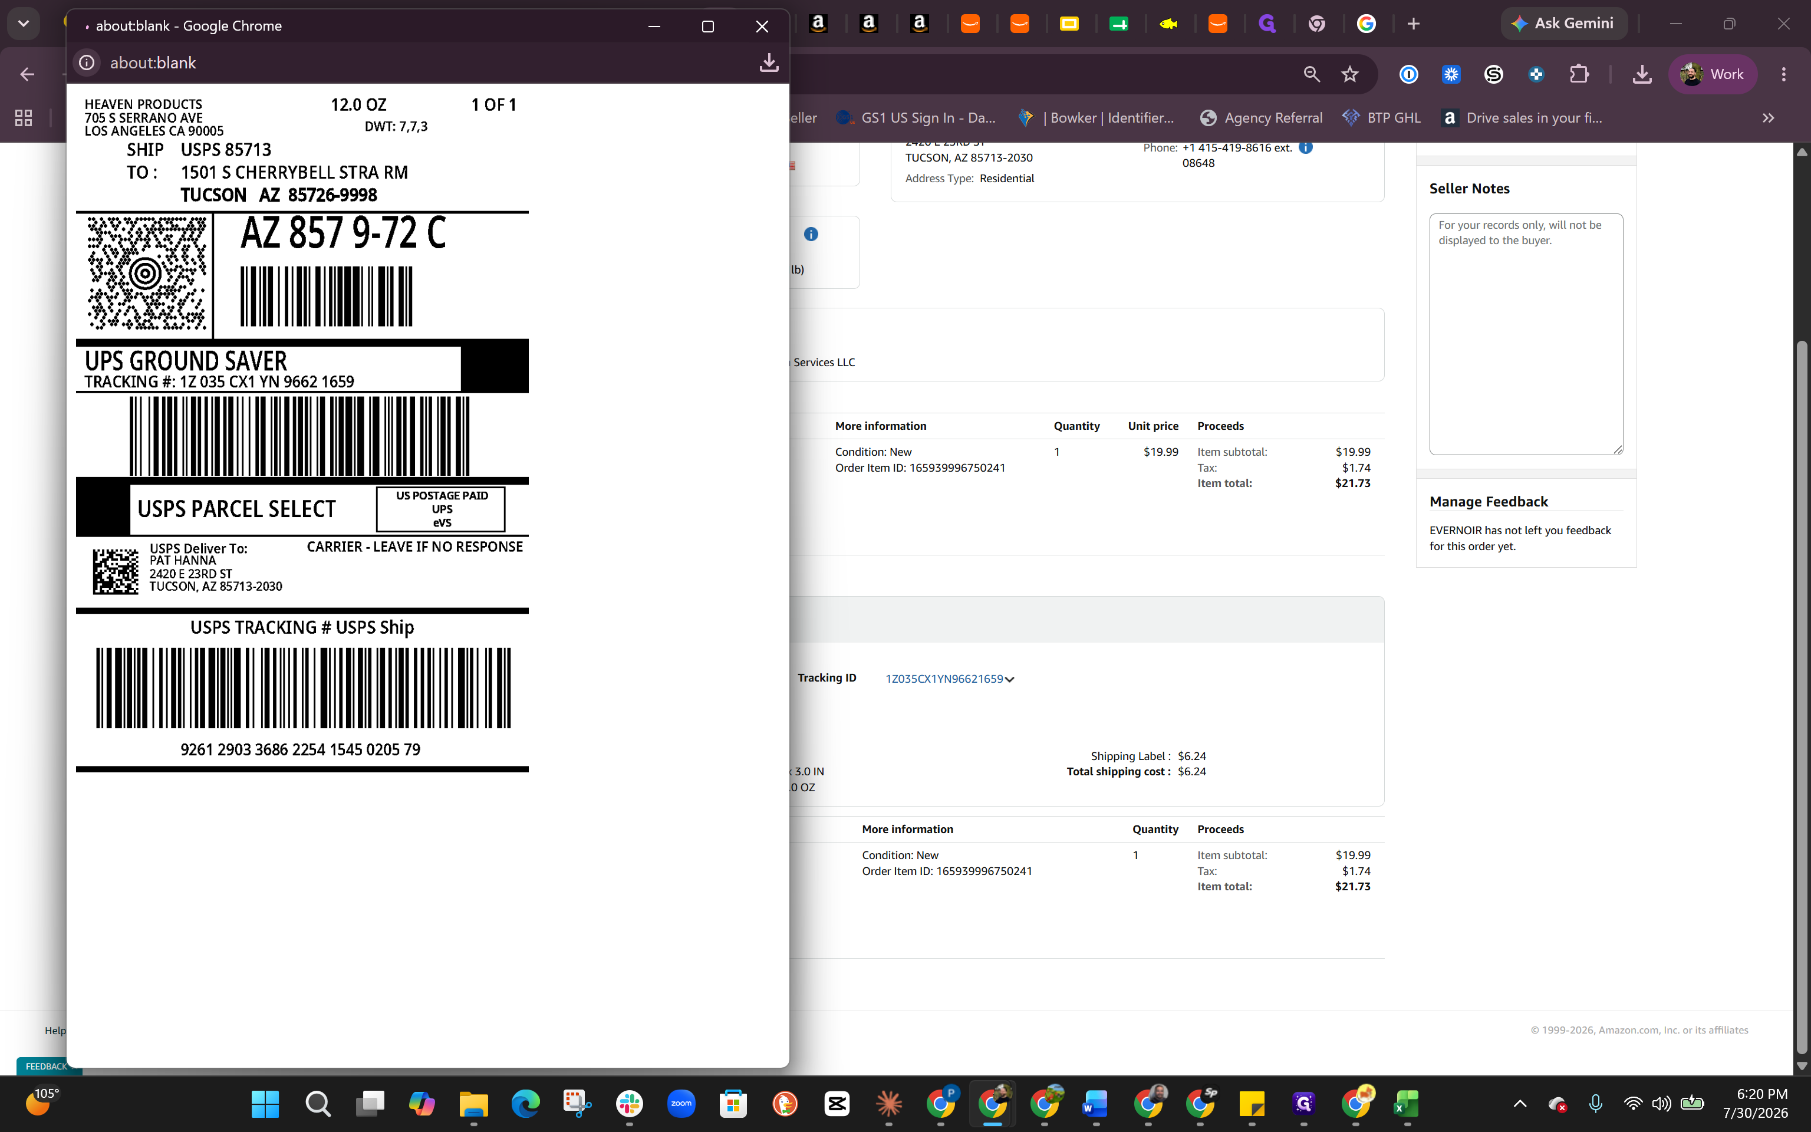Click the 105° weather widget
The width and height of the screenshot is (1811, 1132).
click(x=42, y=1103)
